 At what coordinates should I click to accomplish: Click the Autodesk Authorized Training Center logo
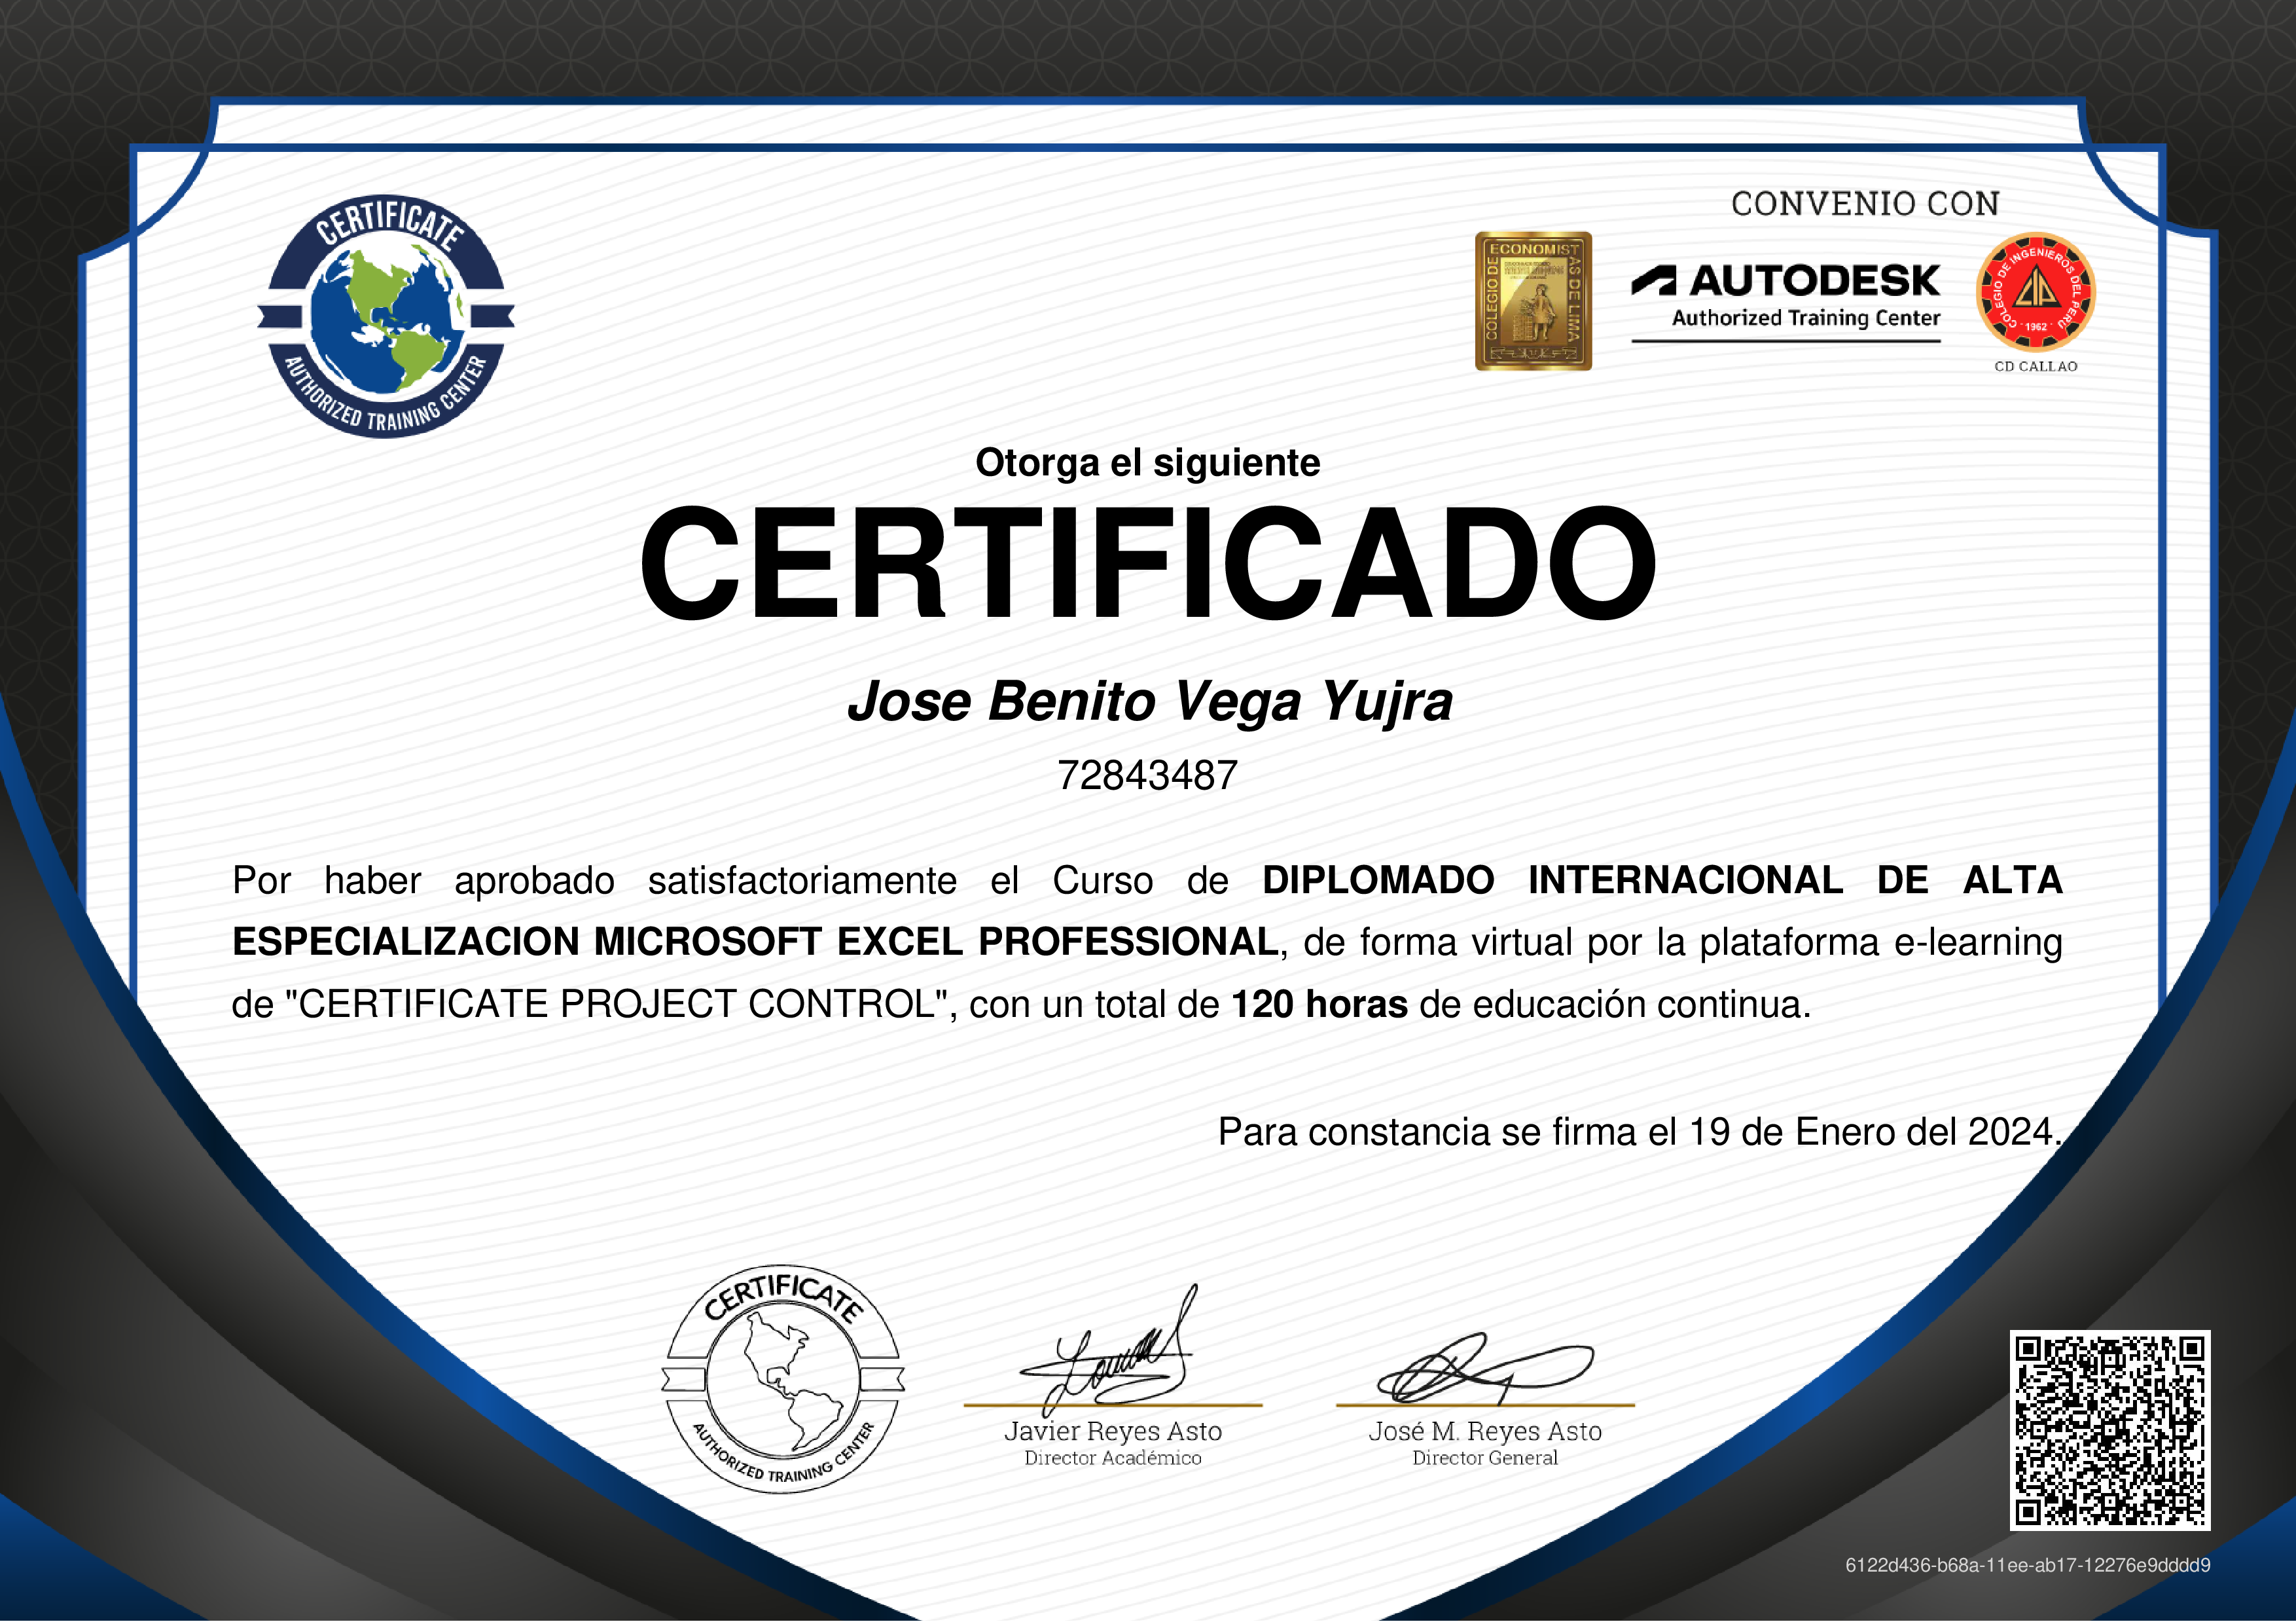1786,302
